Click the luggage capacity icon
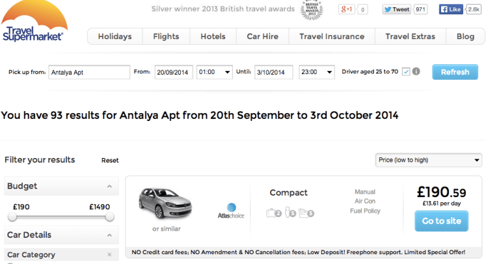 coord(274,213)
